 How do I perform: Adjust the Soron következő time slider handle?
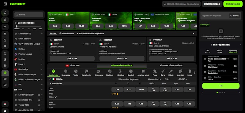17,27
